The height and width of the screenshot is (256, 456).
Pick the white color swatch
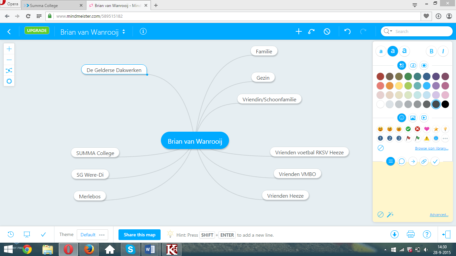tap(380, 104)
